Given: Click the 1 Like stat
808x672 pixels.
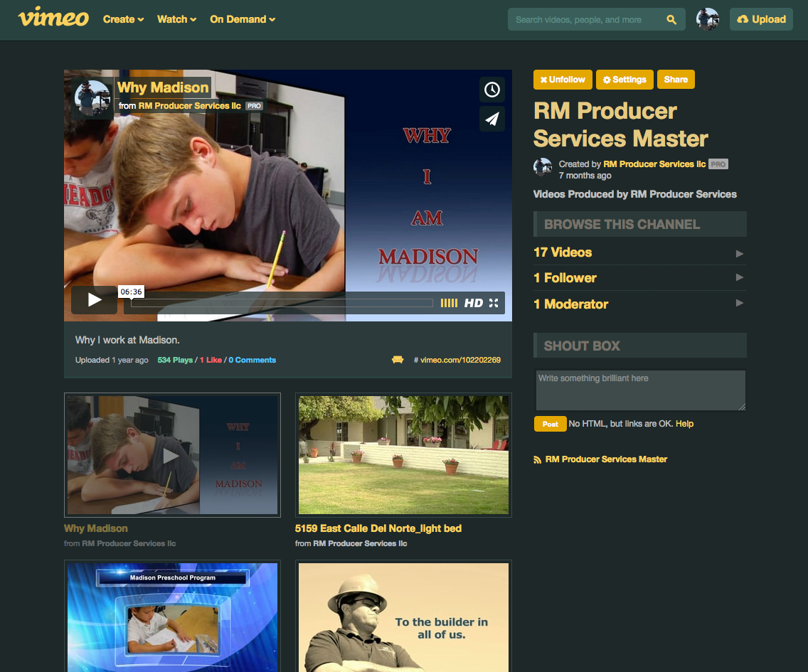Looking at the screenshot, I should point(211,360).
